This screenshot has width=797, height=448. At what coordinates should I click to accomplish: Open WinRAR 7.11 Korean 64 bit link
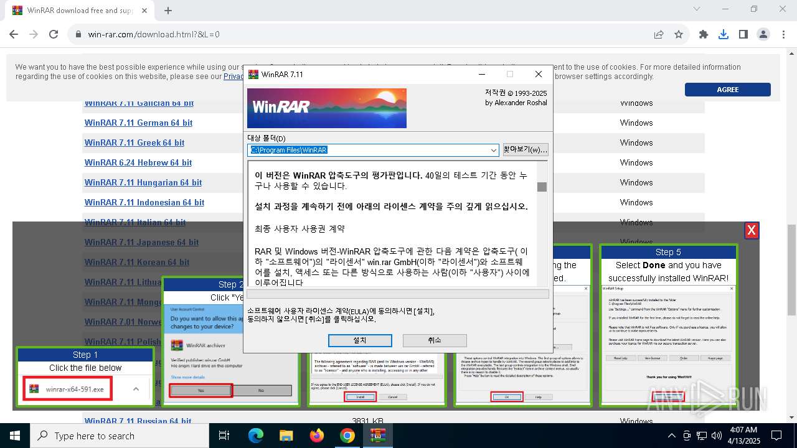coord(137,262)
